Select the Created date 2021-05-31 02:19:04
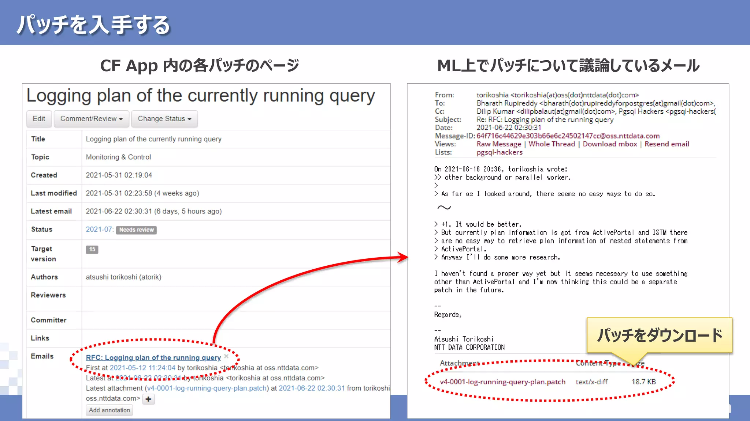 pos(119,175)
